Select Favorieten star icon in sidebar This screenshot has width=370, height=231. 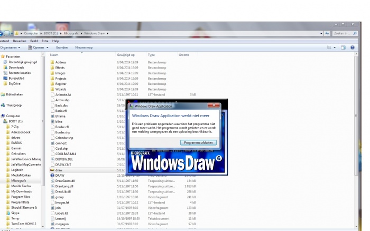(3, 56)
